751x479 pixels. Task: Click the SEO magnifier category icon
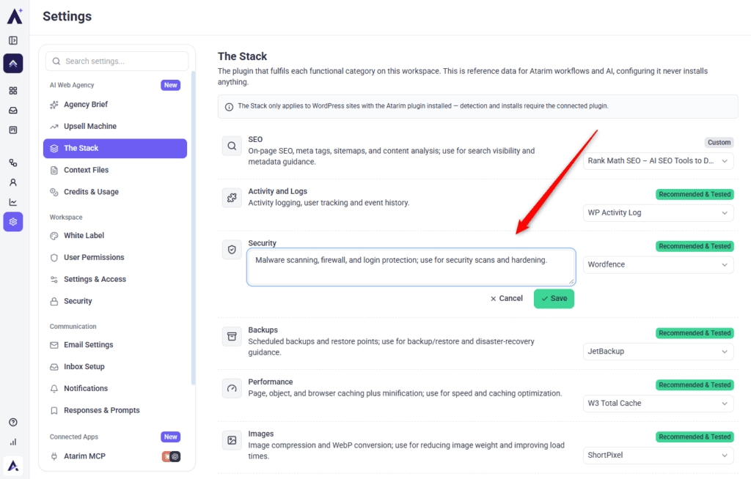(x=232, y=146)
